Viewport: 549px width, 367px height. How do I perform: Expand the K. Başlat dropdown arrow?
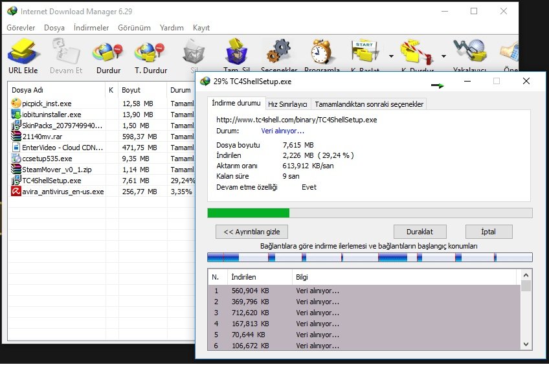pyautogui.click(x=391, y=56)
